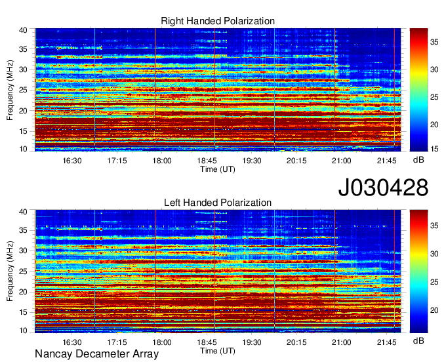The width and height of the screenshot is (446, 362).
Task: Click the '17:15' time tick on Left Handed plot
Action: [x=117, y=342]
